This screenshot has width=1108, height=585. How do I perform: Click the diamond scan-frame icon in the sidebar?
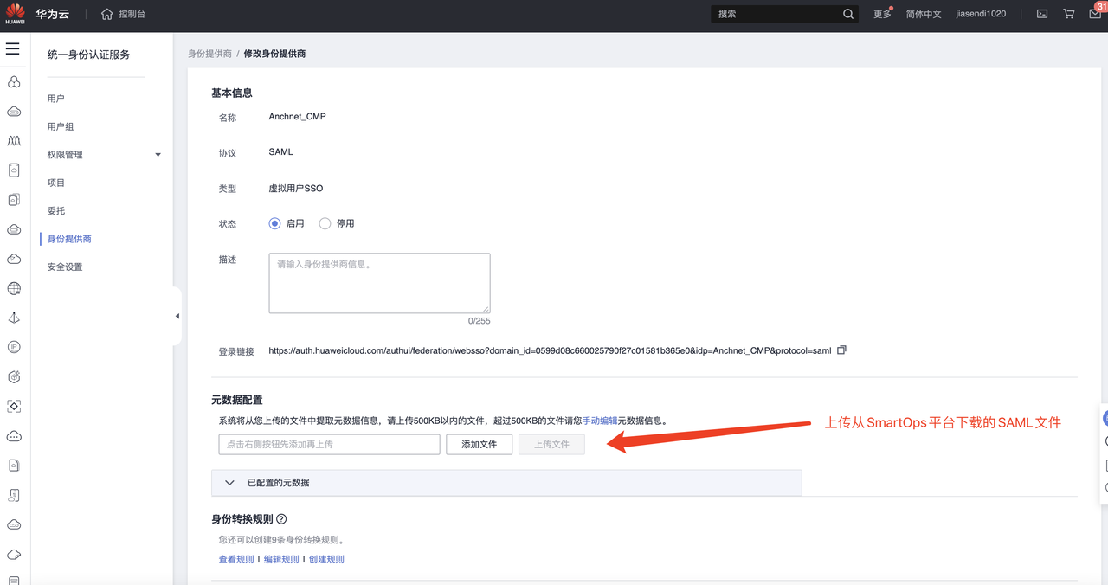14,406
